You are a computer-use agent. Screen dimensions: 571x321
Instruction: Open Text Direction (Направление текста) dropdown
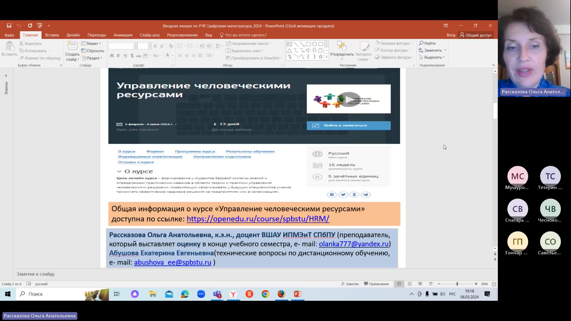[248, 43]
